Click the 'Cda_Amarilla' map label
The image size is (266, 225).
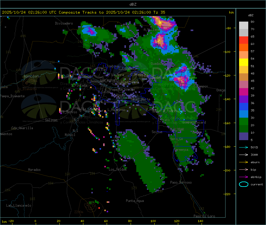22,128
